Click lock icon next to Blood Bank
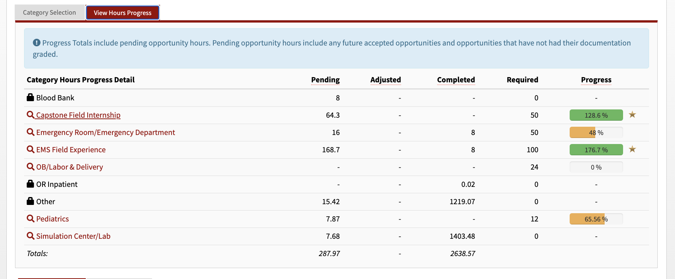Screen dimensions: 675x279 pyautogui.click(x=30, y=97)
